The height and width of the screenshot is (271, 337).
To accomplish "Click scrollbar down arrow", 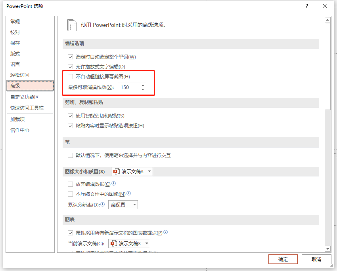I will tap(327, 249).
